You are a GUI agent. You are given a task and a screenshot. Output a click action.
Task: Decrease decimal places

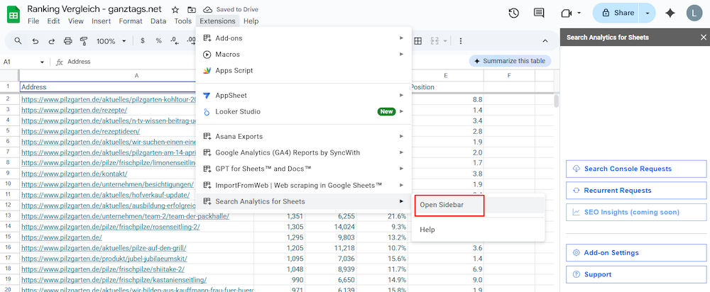[175, 41]
